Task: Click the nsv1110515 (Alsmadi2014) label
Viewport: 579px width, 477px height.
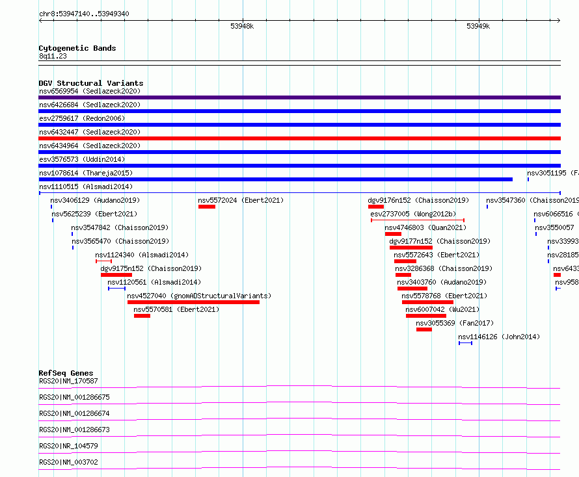Action: pyautogui.click(x=86, y=187)
